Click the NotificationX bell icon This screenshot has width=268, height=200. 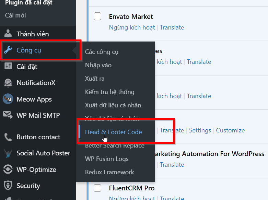(8, 83)
